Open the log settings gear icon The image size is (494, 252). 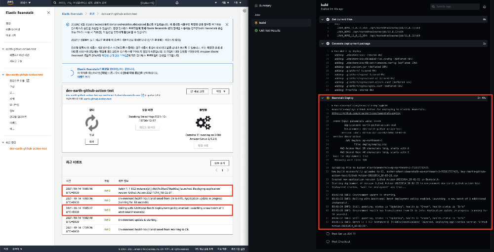[485, 6]
